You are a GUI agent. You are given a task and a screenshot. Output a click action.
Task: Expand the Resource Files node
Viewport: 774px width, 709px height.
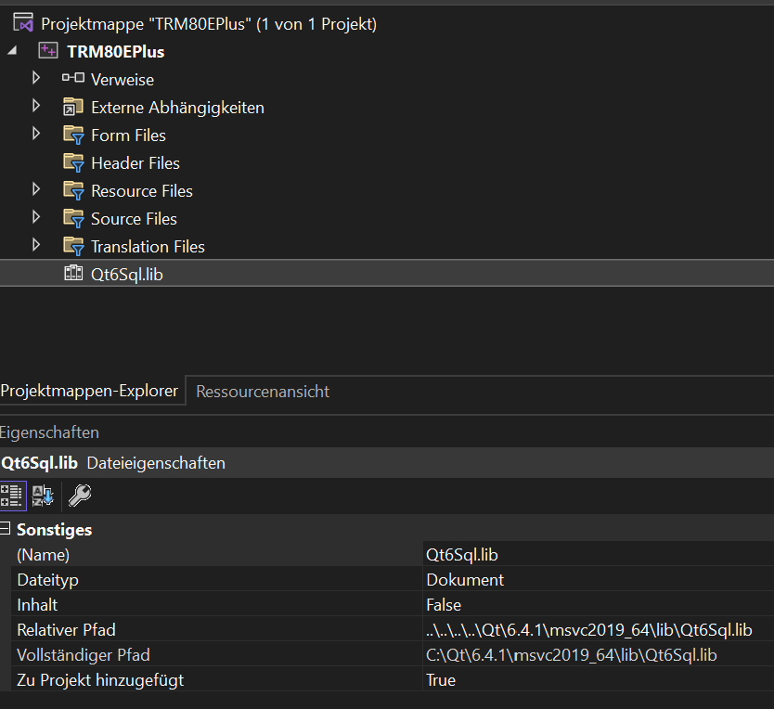point(36,190)
